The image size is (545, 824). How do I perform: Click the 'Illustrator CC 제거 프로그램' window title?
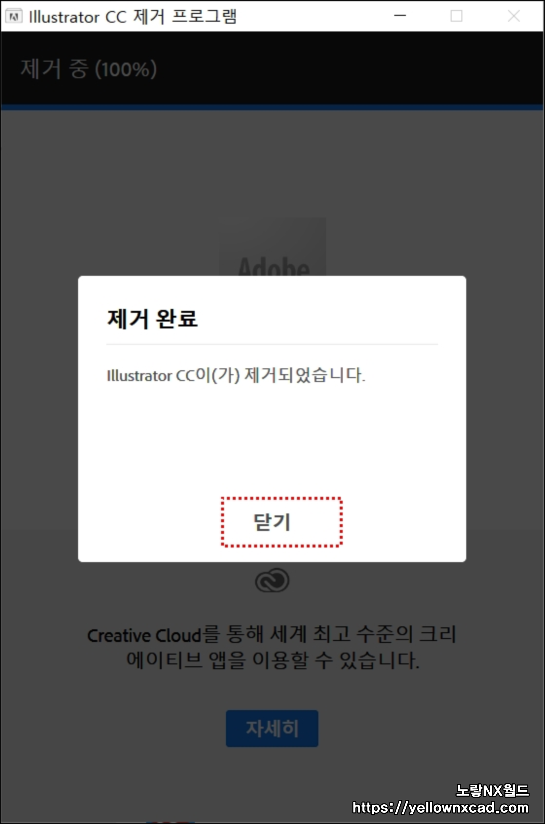click(132, 16)
